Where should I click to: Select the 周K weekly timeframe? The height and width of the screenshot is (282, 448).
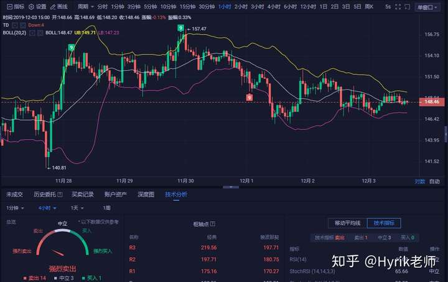pyautogui.click(x=369, y=7)
